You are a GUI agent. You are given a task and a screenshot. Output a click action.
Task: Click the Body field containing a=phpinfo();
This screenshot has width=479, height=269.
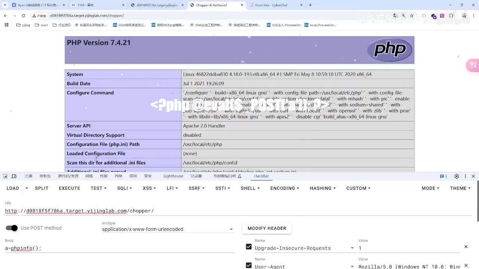(120, 248)
